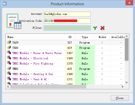Click the vertical scrollbar down arrow
This screenshot has height=105, width=135.
(126, 82)
